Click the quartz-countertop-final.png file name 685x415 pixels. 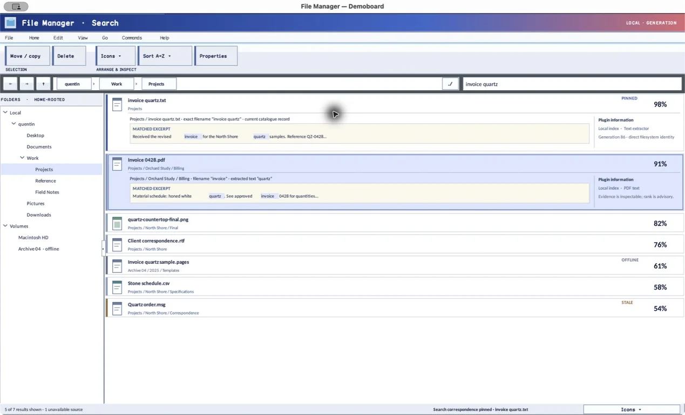click(158, 219)
